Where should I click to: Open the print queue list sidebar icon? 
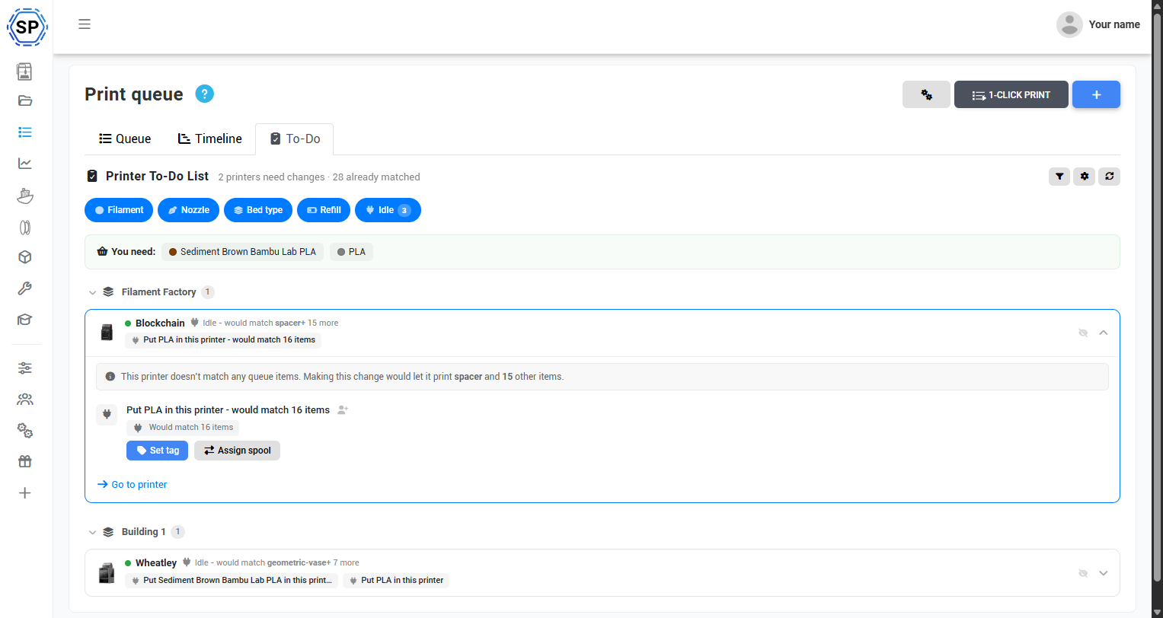[24, 132]
